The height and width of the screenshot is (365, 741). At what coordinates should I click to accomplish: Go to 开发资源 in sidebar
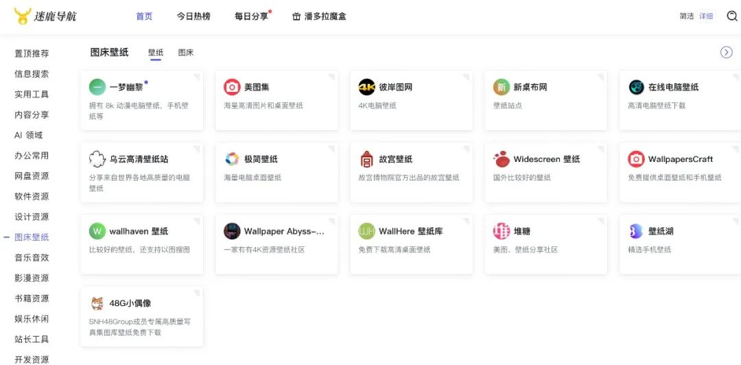coord(32,360)
